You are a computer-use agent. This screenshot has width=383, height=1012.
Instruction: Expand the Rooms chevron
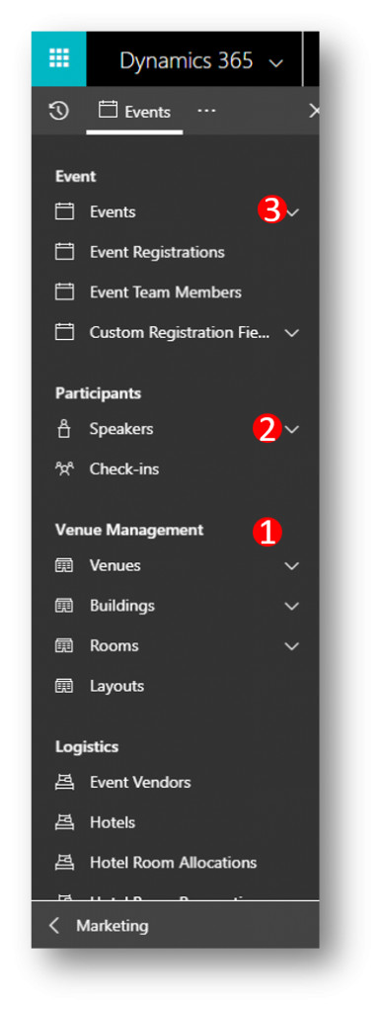293,646
